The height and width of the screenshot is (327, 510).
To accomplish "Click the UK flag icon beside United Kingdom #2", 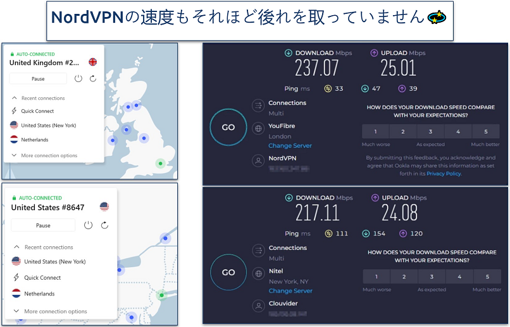I will [92, 62].
